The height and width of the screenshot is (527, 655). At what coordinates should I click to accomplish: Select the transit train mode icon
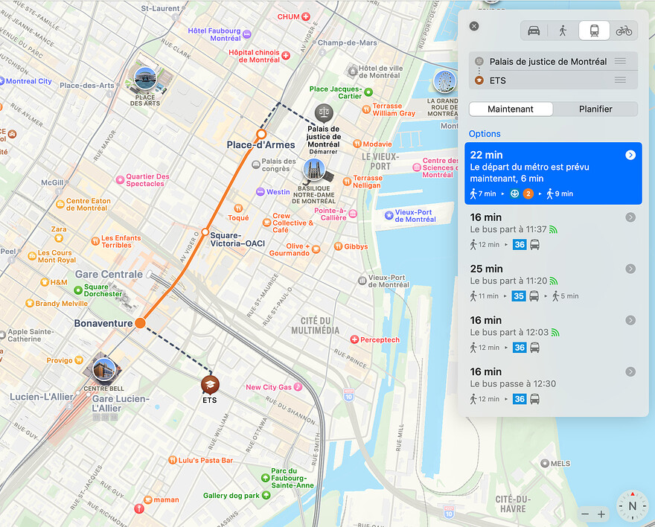[x=594, y=31]
